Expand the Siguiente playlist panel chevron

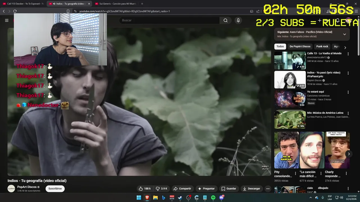pos(345,34)
